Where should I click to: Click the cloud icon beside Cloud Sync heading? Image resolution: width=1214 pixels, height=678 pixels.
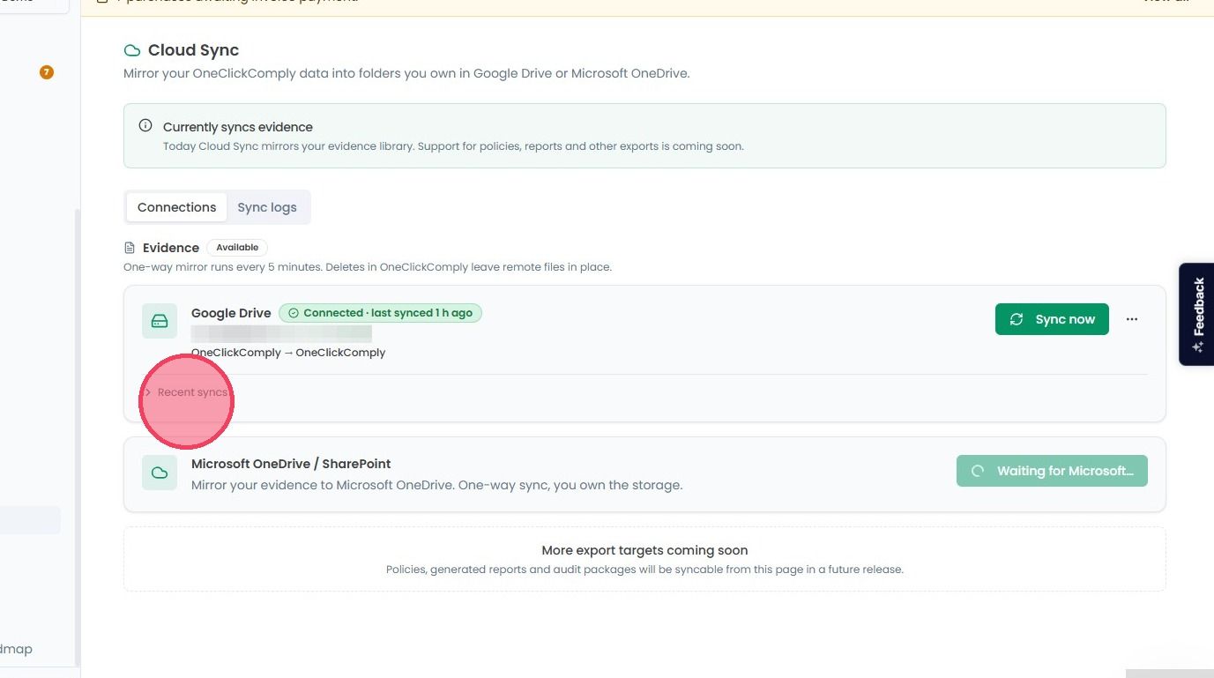132,50
